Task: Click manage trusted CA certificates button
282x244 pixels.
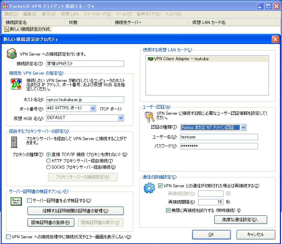Action: 75,211
